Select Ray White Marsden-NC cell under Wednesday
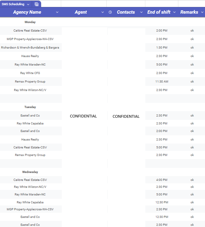The height and width of the screenshot is (227, 205). [x=30, y=195]
